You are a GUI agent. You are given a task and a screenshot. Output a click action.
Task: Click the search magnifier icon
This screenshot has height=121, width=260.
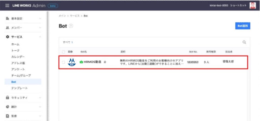(244, 42)
